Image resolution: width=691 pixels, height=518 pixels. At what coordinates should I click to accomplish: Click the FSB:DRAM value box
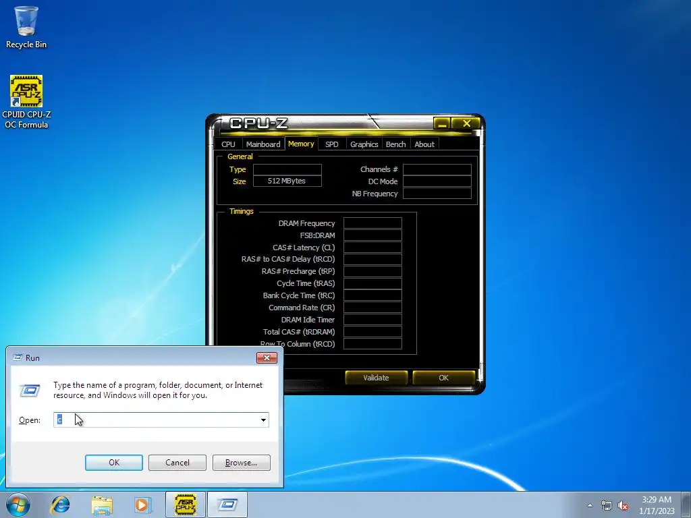tap(372, 235)
